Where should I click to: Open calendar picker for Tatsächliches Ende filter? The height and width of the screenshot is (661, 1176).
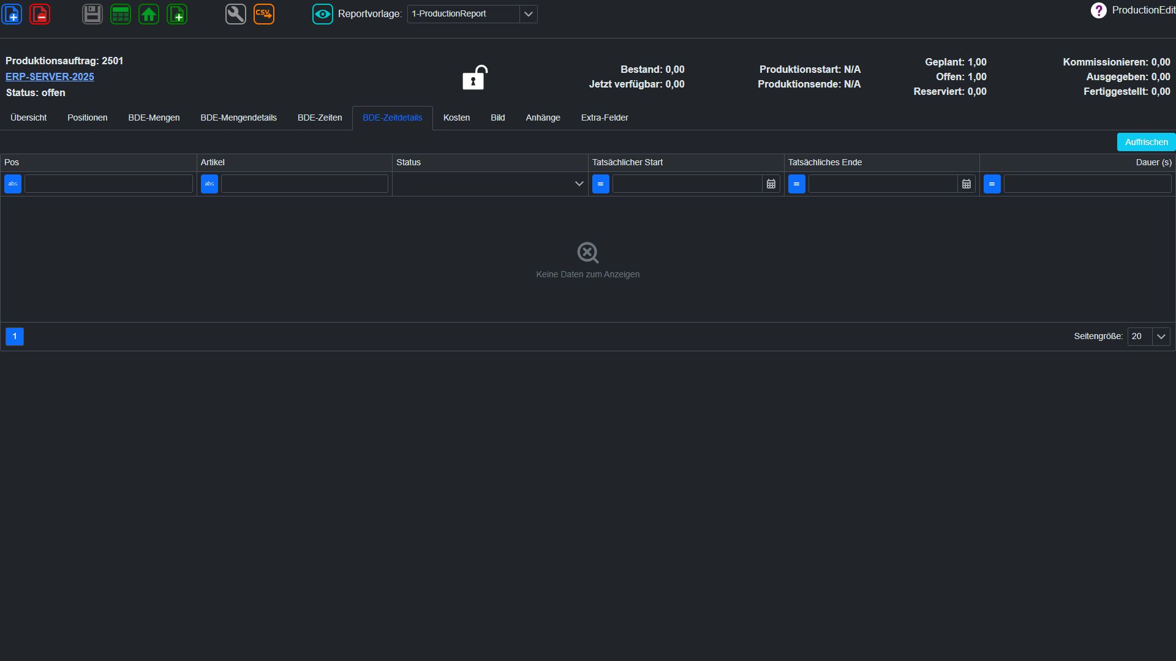click(967, 184)
